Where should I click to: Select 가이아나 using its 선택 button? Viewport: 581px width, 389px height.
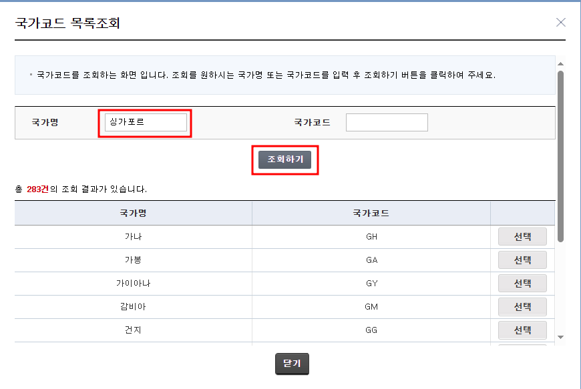[x=522, y=283]
